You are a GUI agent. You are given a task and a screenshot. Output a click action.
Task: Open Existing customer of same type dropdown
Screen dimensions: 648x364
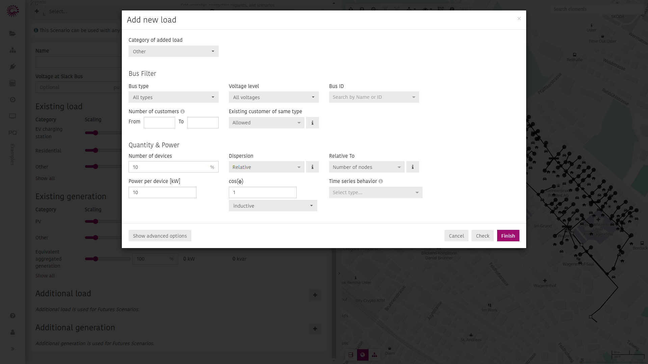(267, 123)
